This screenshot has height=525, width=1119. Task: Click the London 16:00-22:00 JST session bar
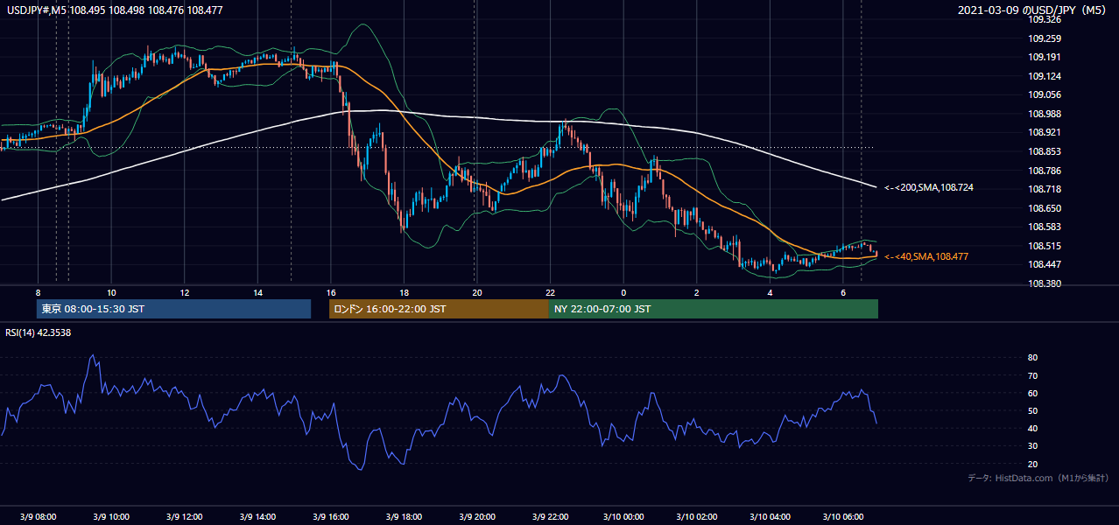click(x=439, y=309)
